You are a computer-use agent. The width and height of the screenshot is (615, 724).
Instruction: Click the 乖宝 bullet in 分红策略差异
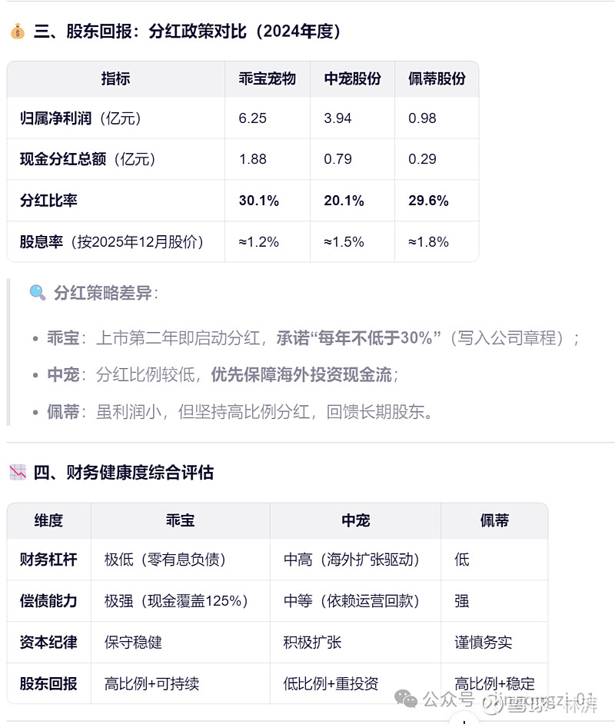click(x=63, y=338)
